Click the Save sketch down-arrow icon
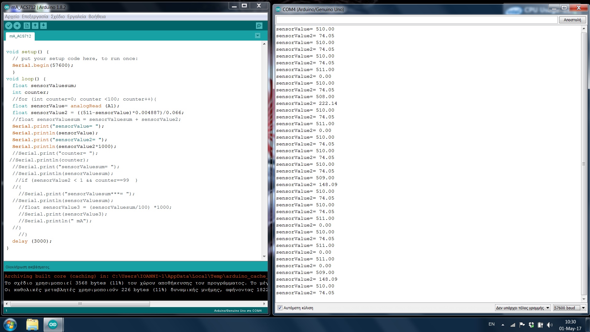 tap(43, 26)
